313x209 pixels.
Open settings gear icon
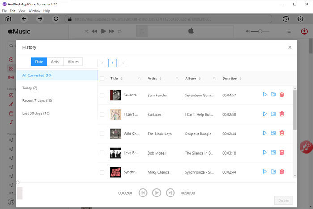[x=300, y=19]
